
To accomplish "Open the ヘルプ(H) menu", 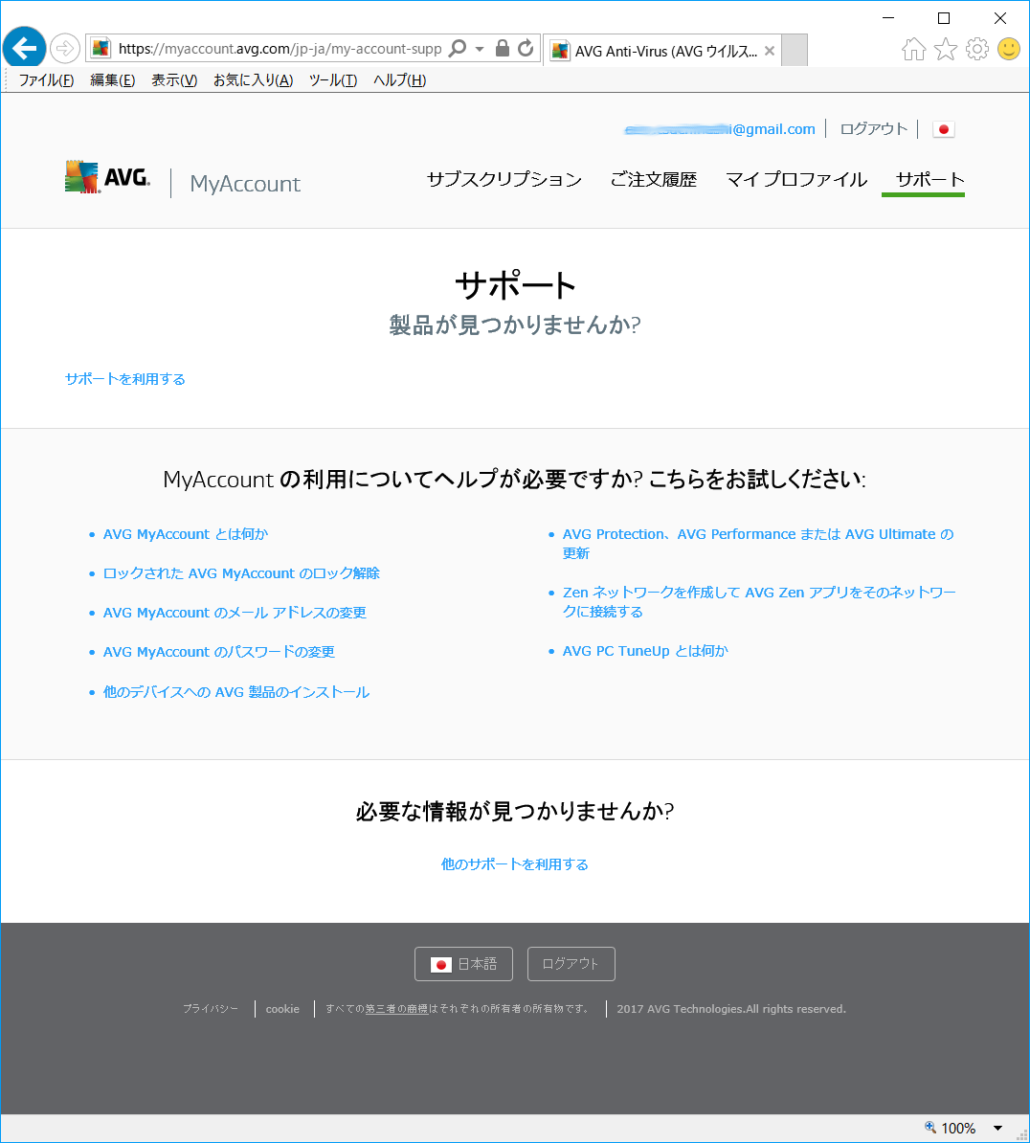I will [399, 80].
